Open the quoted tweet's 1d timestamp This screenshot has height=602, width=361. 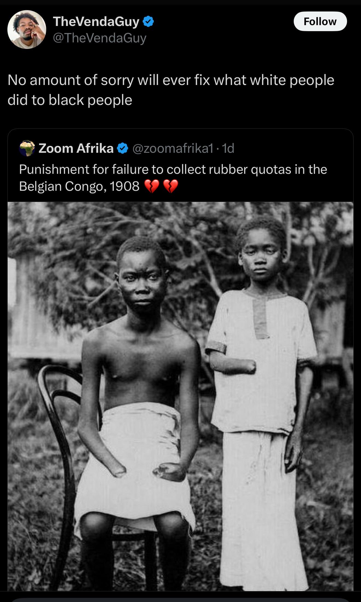[x=228, y=148]
